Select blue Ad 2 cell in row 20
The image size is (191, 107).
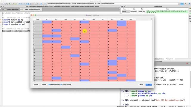coord(56,78)
